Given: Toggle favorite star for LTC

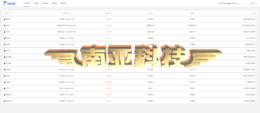Looking at the screenshot, I should (x=5, y=88).
